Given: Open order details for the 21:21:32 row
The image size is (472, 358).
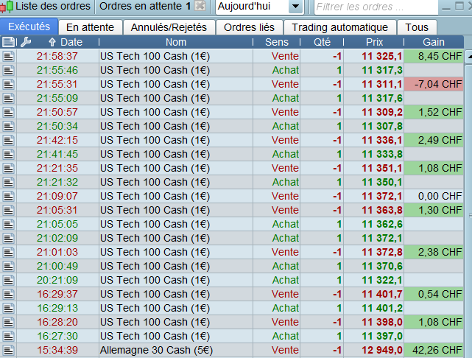Looking at the screenshot, I should (x=8, y=182).
